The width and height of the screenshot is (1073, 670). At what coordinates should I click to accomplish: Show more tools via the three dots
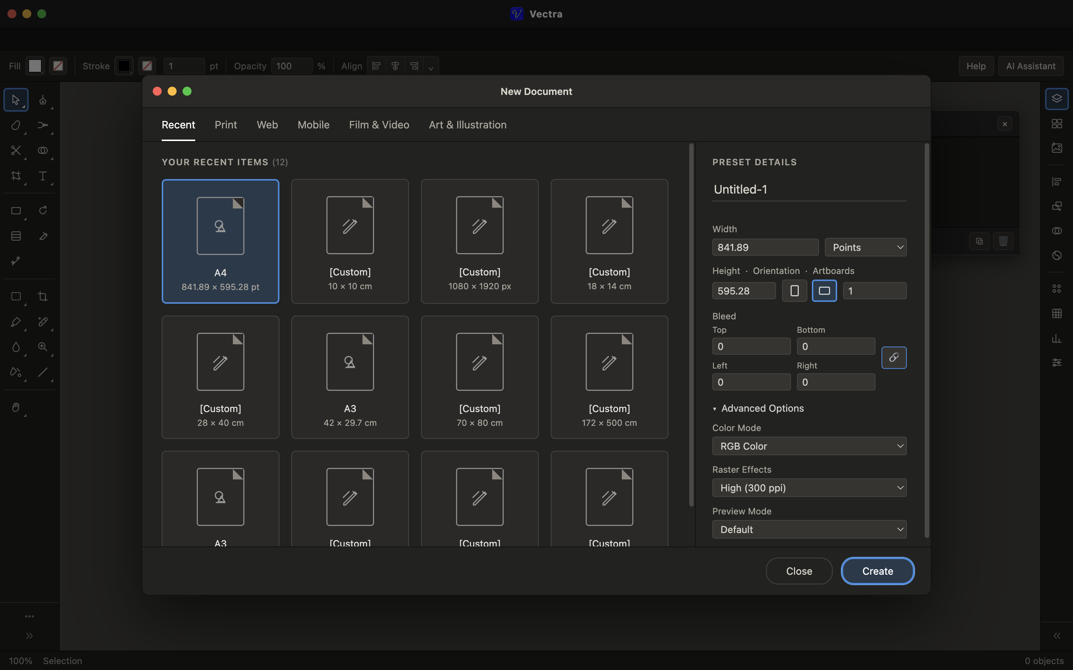pyautogui.click(x=29, y=616)
